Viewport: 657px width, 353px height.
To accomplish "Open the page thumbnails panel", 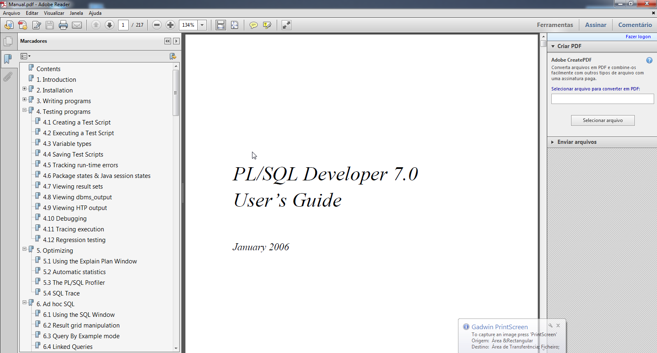I will point(8,42).
